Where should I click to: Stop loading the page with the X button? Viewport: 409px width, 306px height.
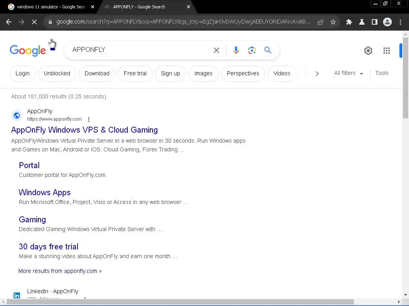pos(34,22)
